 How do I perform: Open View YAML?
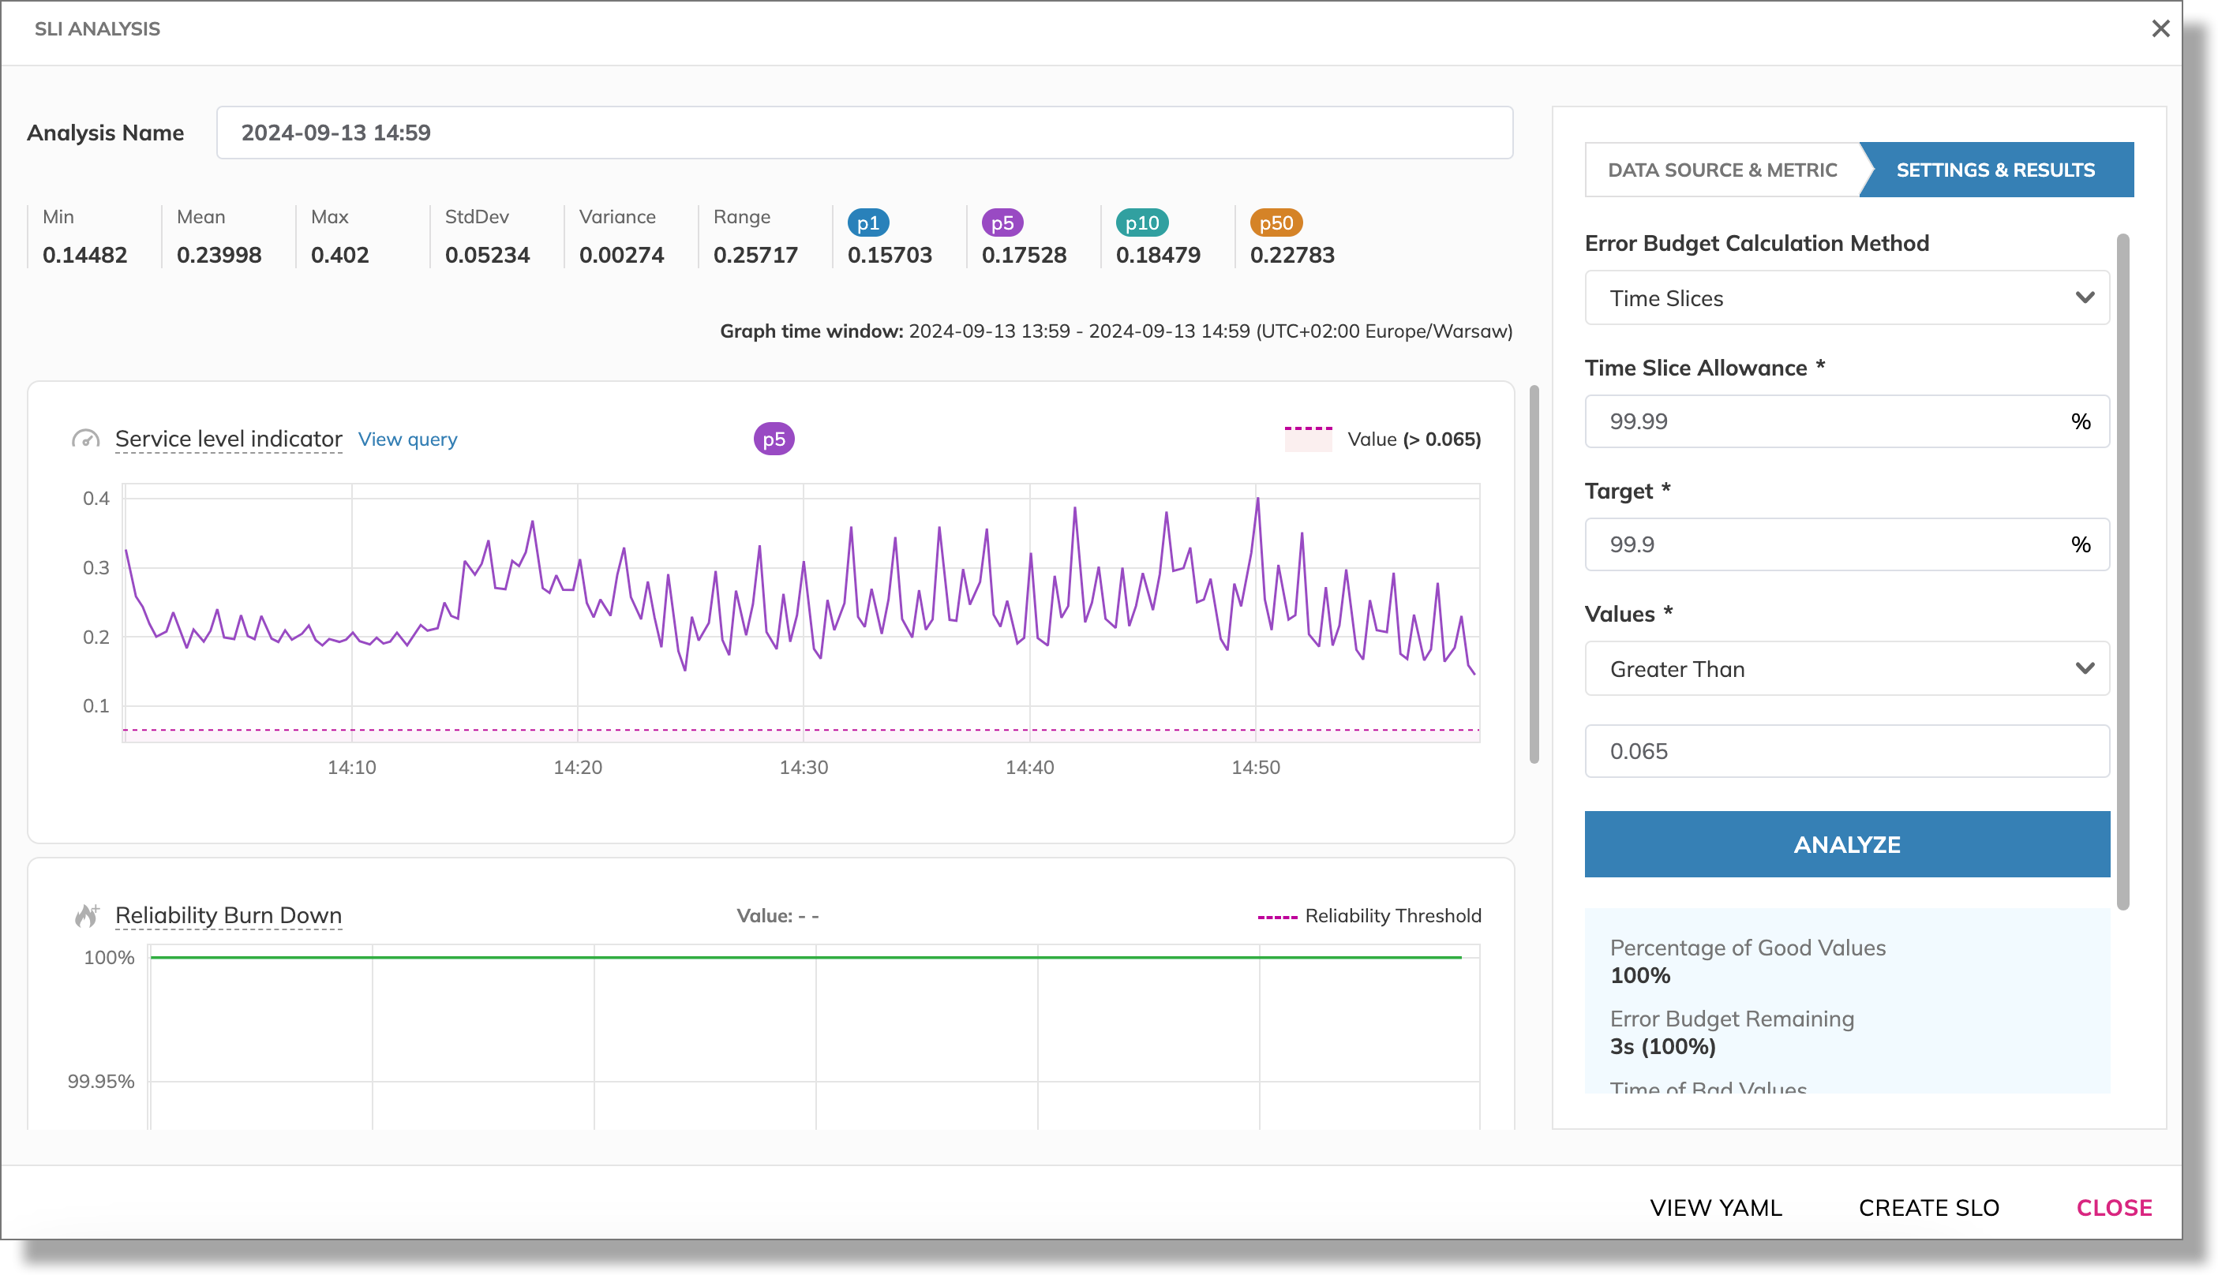(x=1715, y=1208)
